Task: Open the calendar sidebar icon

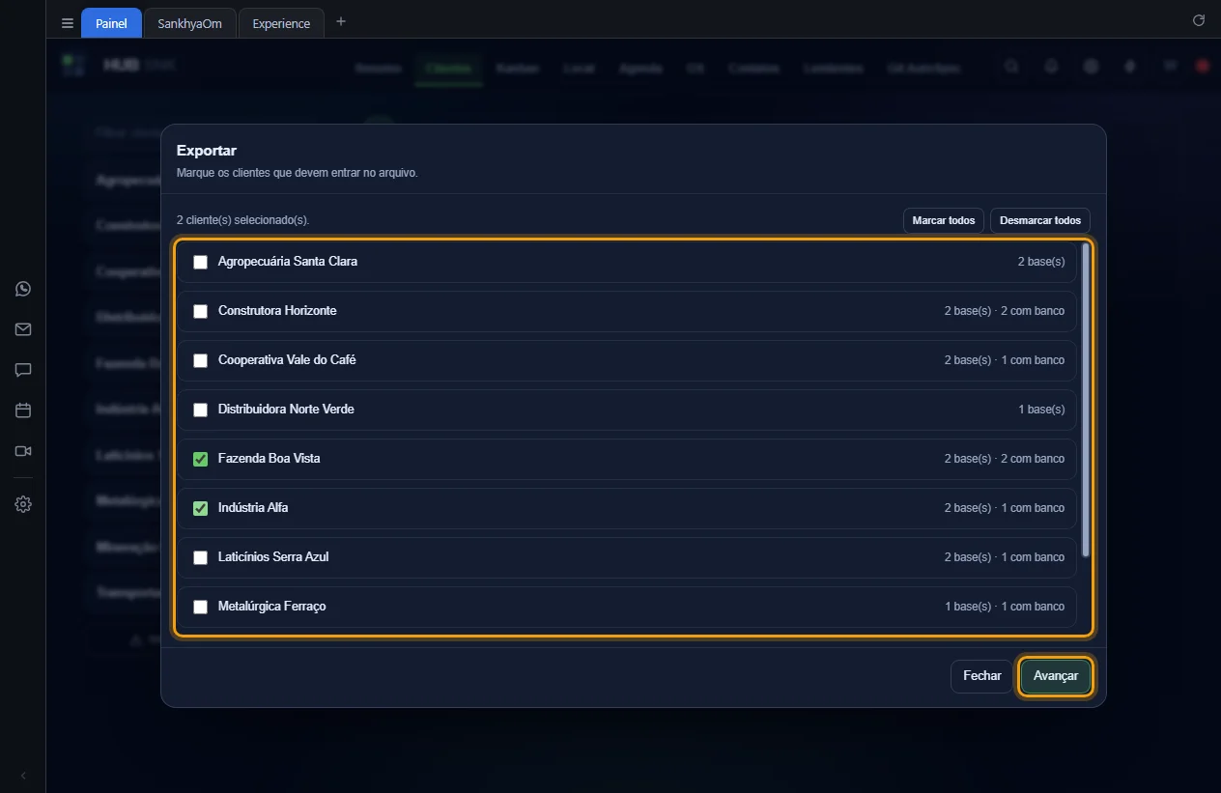Action: [23, 411]
